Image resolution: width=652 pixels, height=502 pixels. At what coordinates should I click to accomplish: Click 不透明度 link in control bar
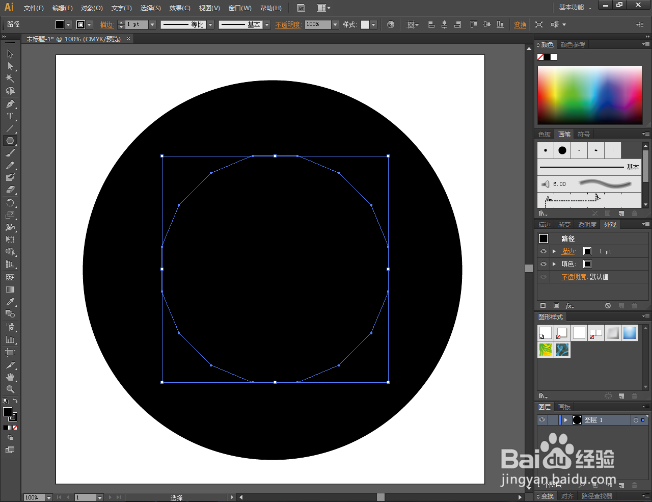pyautogui.click(x=288, y=24)
